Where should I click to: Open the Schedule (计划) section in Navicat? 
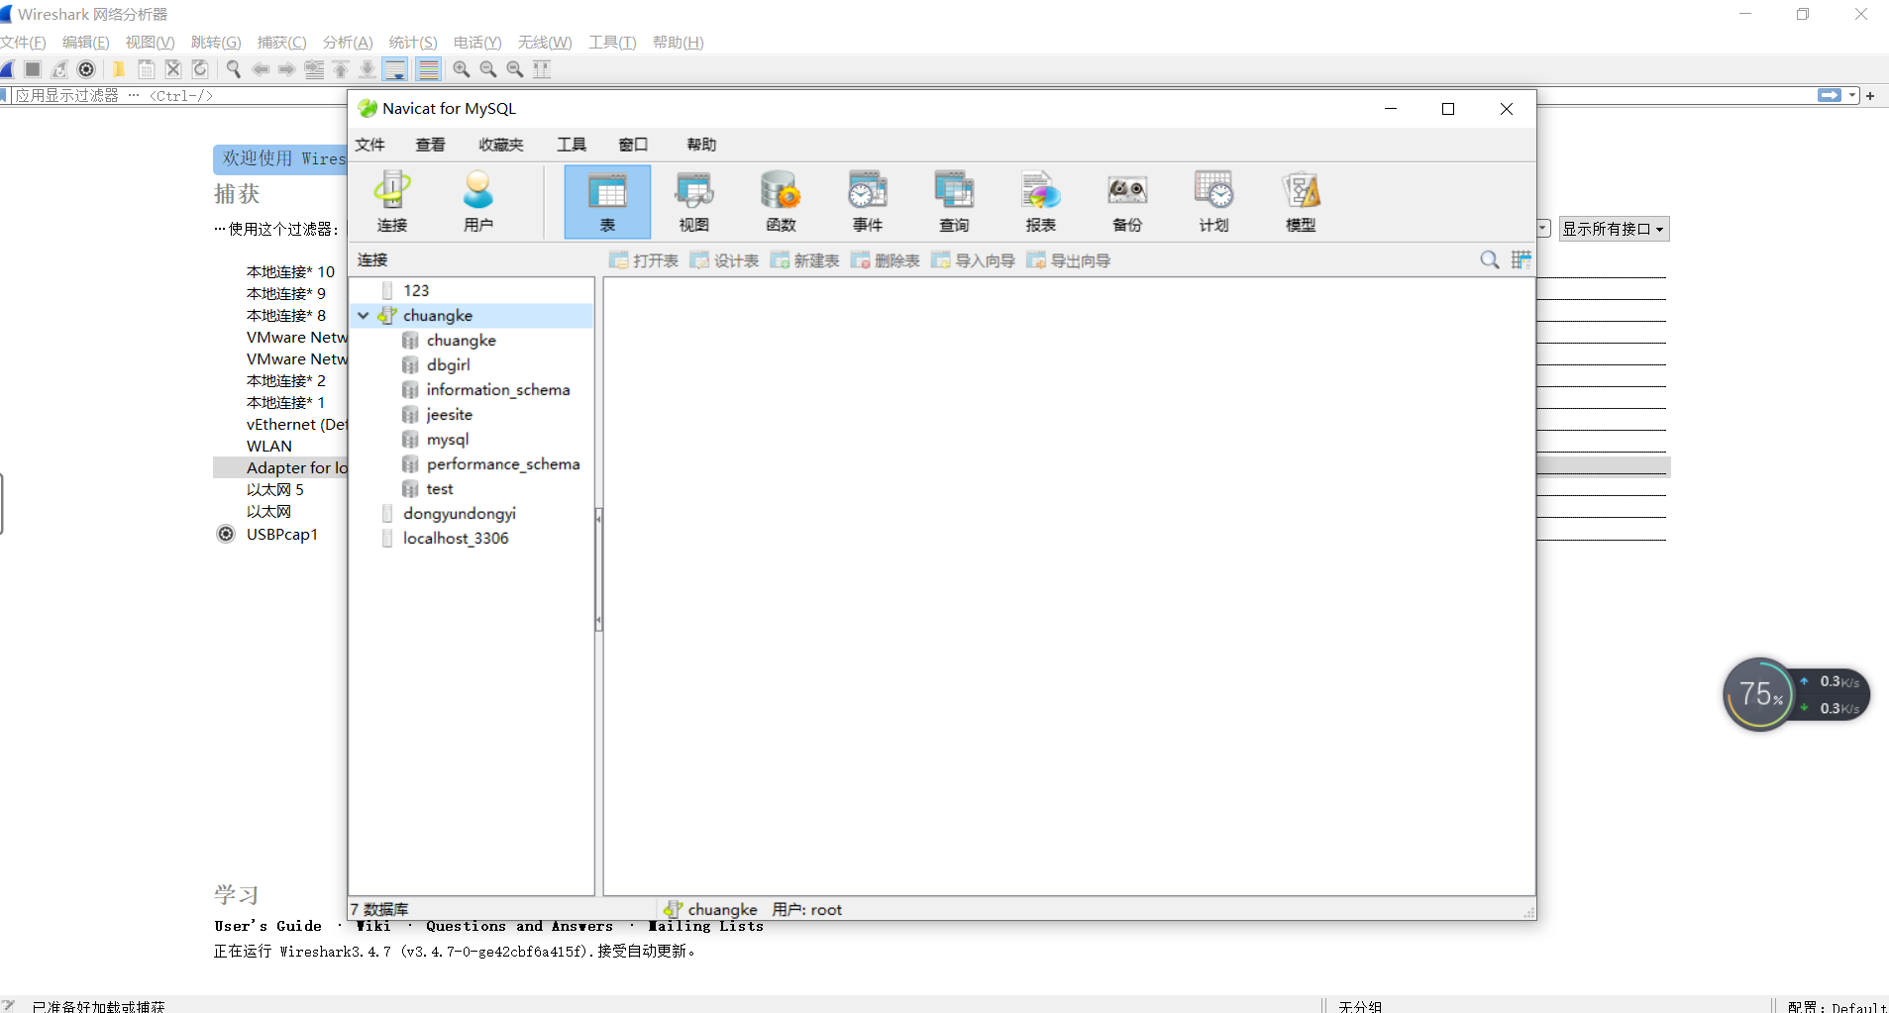click(x=1213, y=202)
